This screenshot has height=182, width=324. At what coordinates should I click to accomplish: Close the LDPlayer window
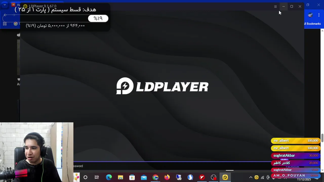[x=300, y=7]
